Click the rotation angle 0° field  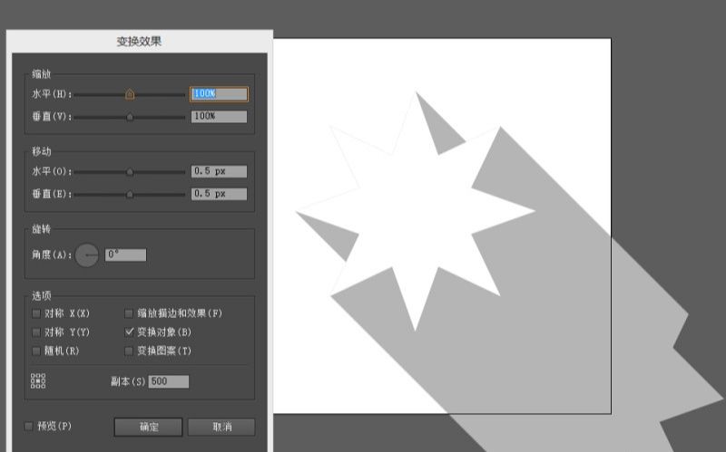click(125, 255)
